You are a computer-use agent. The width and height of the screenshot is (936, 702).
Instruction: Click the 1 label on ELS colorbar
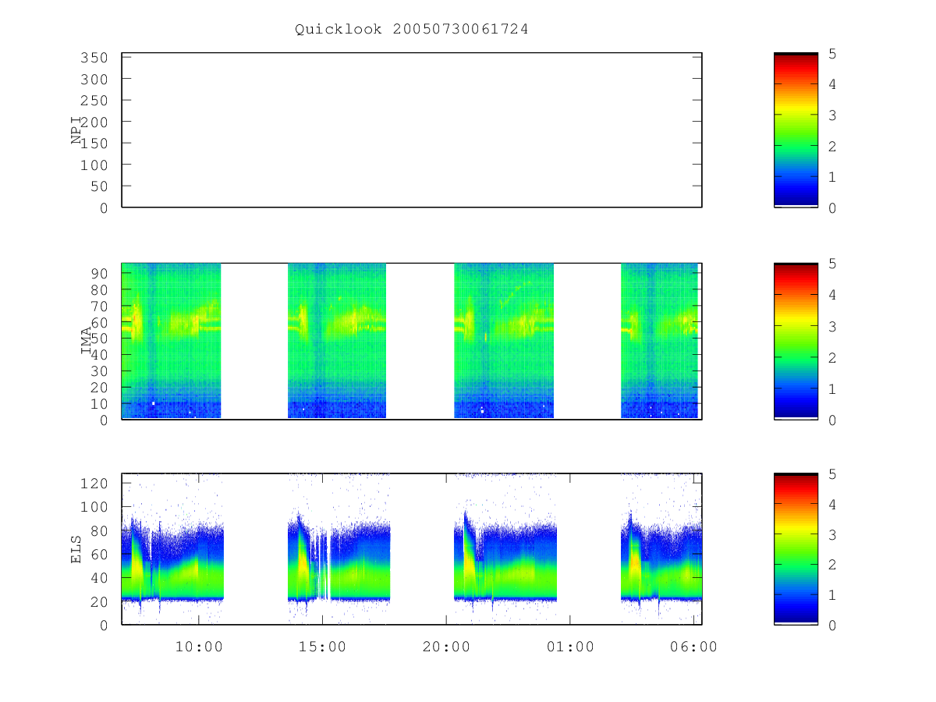tap(833, 595)
